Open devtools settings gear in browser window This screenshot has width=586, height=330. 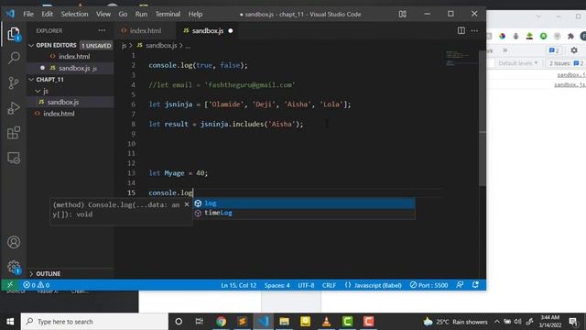[x=574, y=49]
